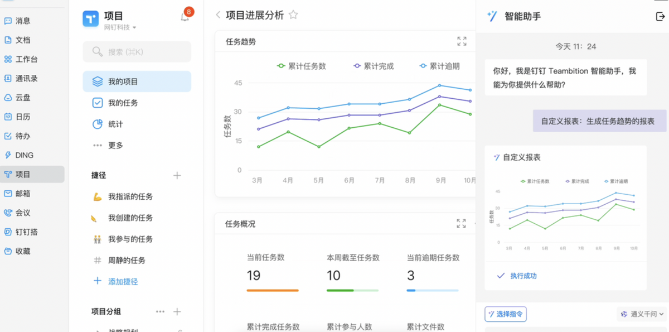Viewport: 669px width, 332px height.
Task: Open 我的任务 in the sidebar
Action: point(123,103)
